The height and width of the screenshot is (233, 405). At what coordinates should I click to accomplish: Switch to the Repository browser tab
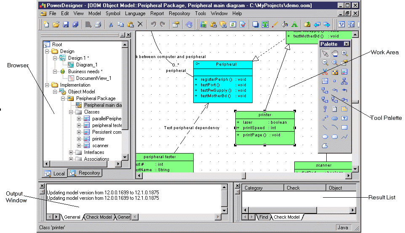tap(85, 173)
